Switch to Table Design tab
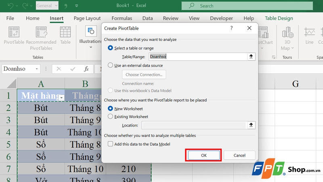This screenshot has width=323, height=182. coord(279,18)
